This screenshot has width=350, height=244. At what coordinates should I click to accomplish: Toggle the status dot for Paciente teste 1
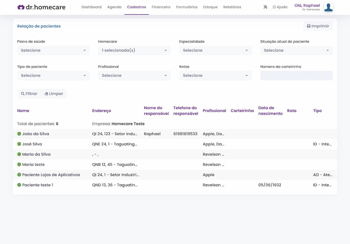click(19, 185)
